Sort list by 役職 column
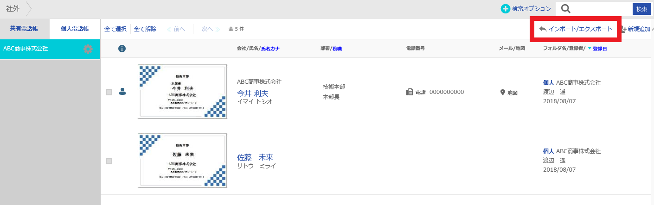 click(x=337, y=49)
